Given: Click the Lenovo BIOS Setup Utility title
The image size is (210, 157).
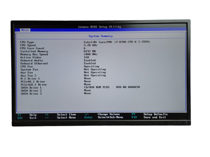Looking at the screenshot, I should point(100,27).
